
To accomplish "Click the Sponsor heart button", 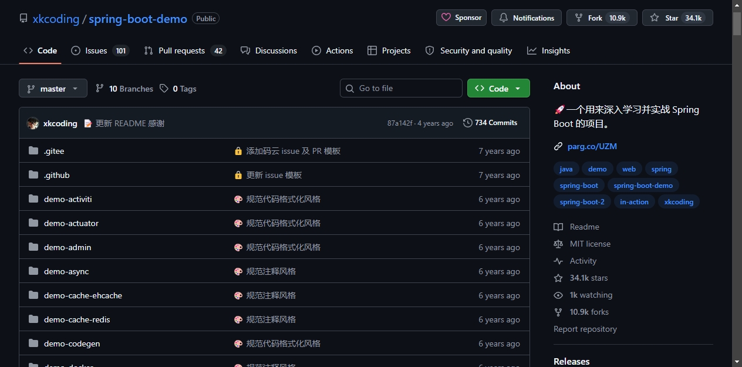I will click(461, 18).
